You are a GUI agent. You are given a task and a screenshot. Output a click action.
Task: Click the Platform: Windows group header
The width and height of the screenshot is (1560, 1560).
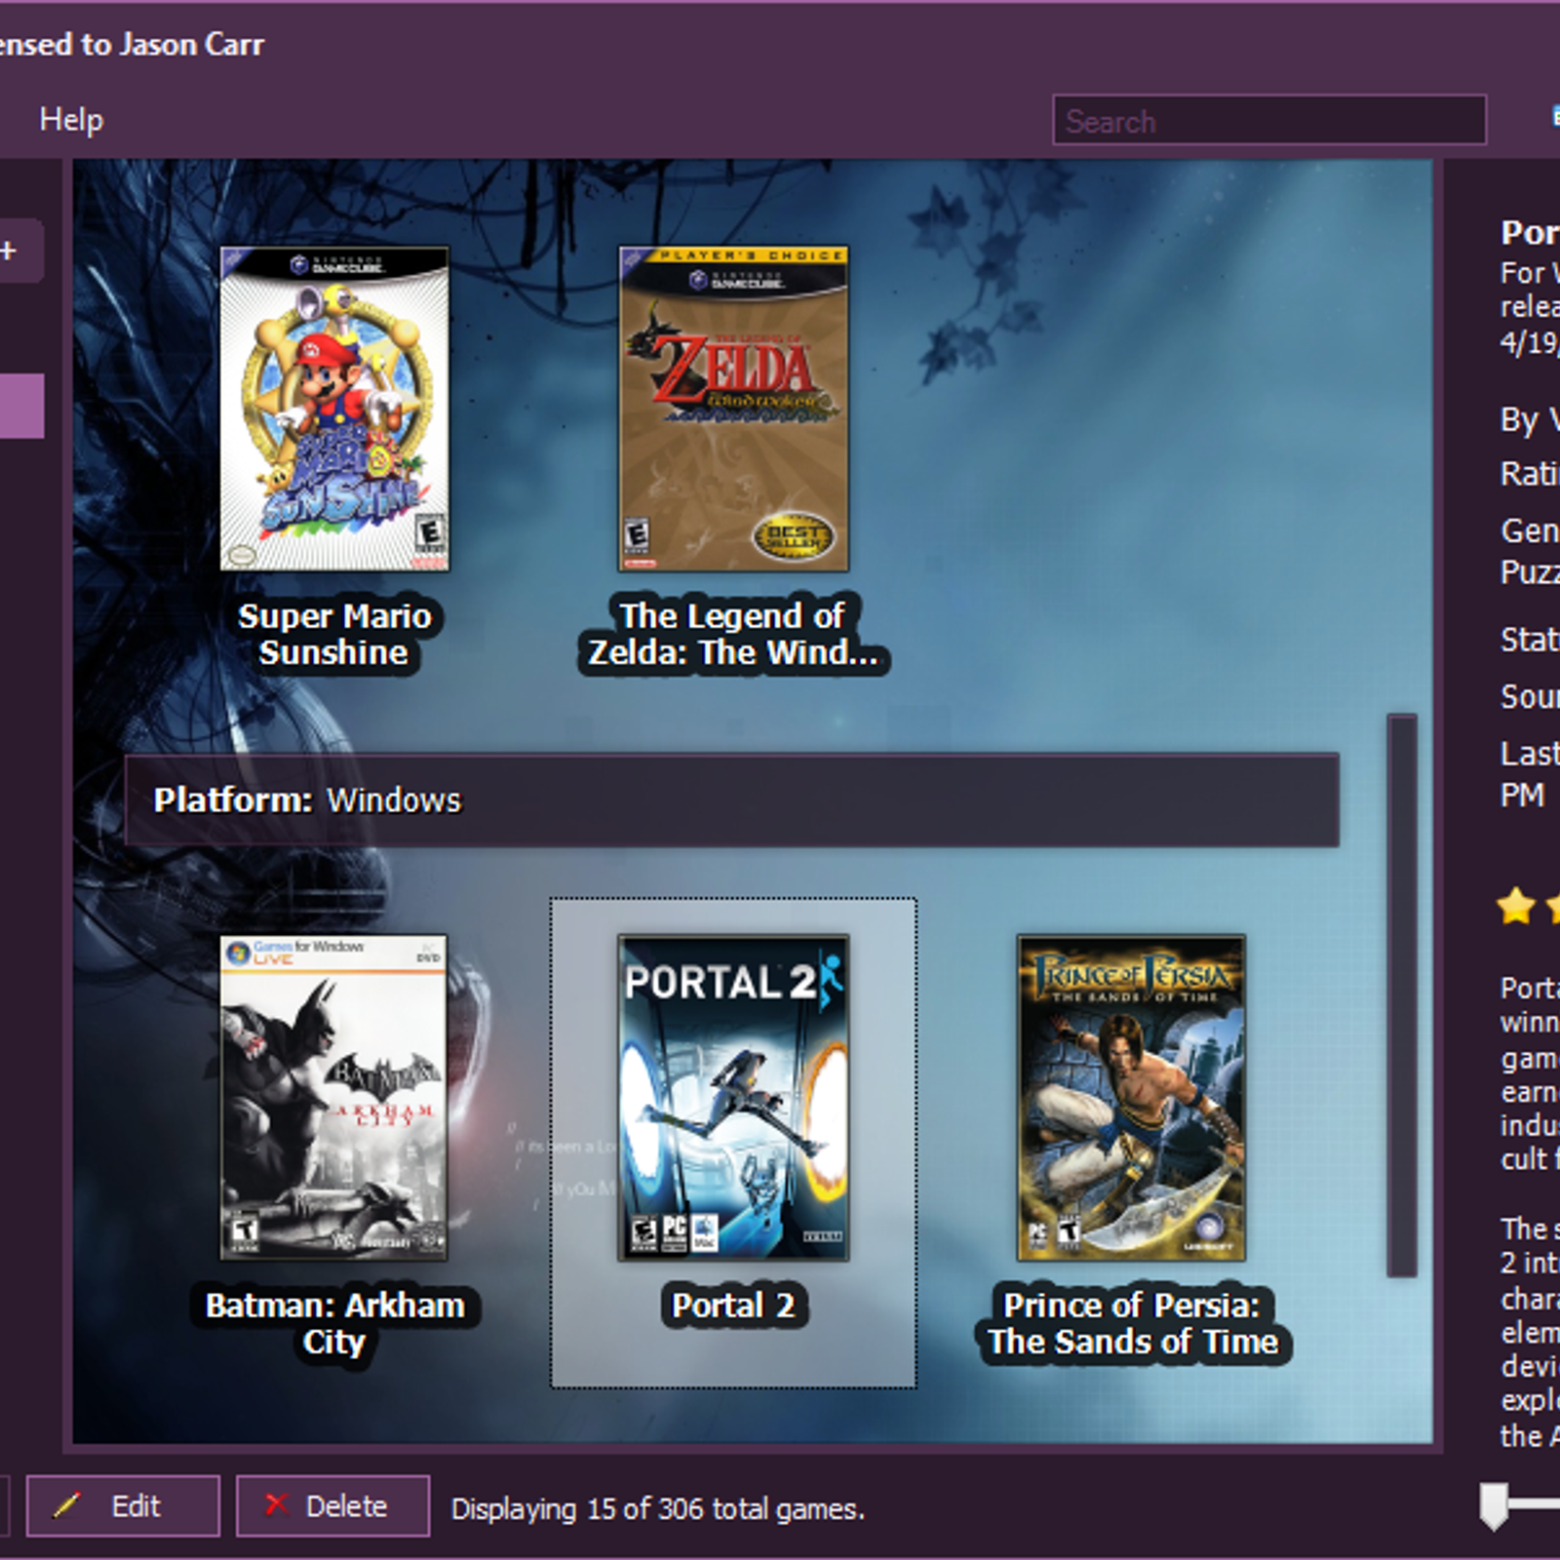coord(732,799)
